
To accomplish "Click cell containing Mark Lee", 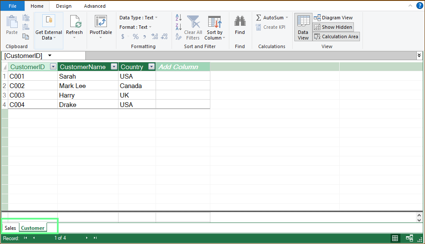I will pyautogui.click(x=88, y=85).
